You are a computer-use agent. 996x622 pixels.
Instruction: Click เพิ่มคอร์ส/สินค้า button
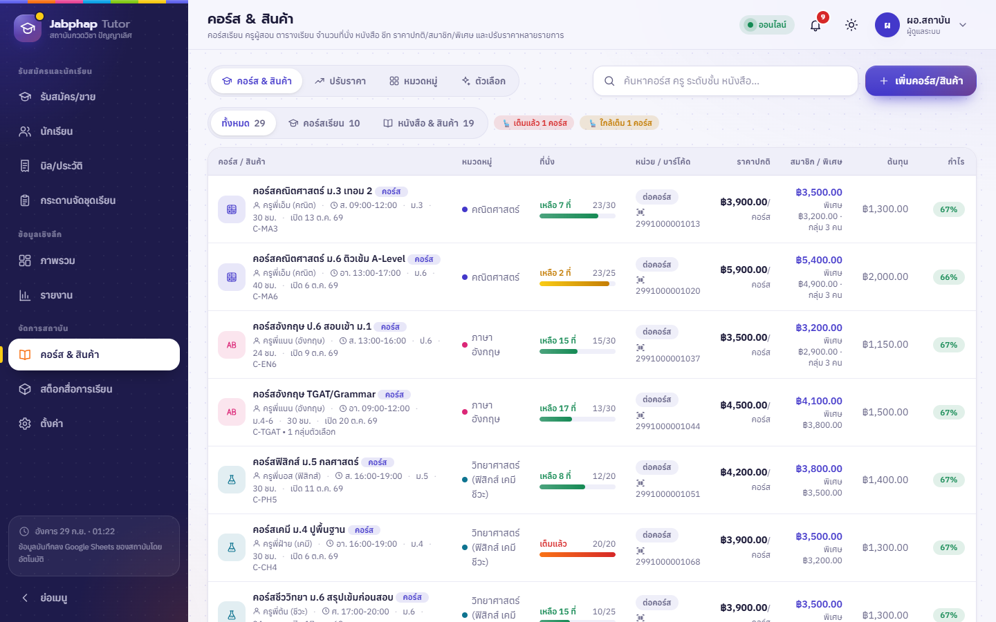click(x=921, y=81)
